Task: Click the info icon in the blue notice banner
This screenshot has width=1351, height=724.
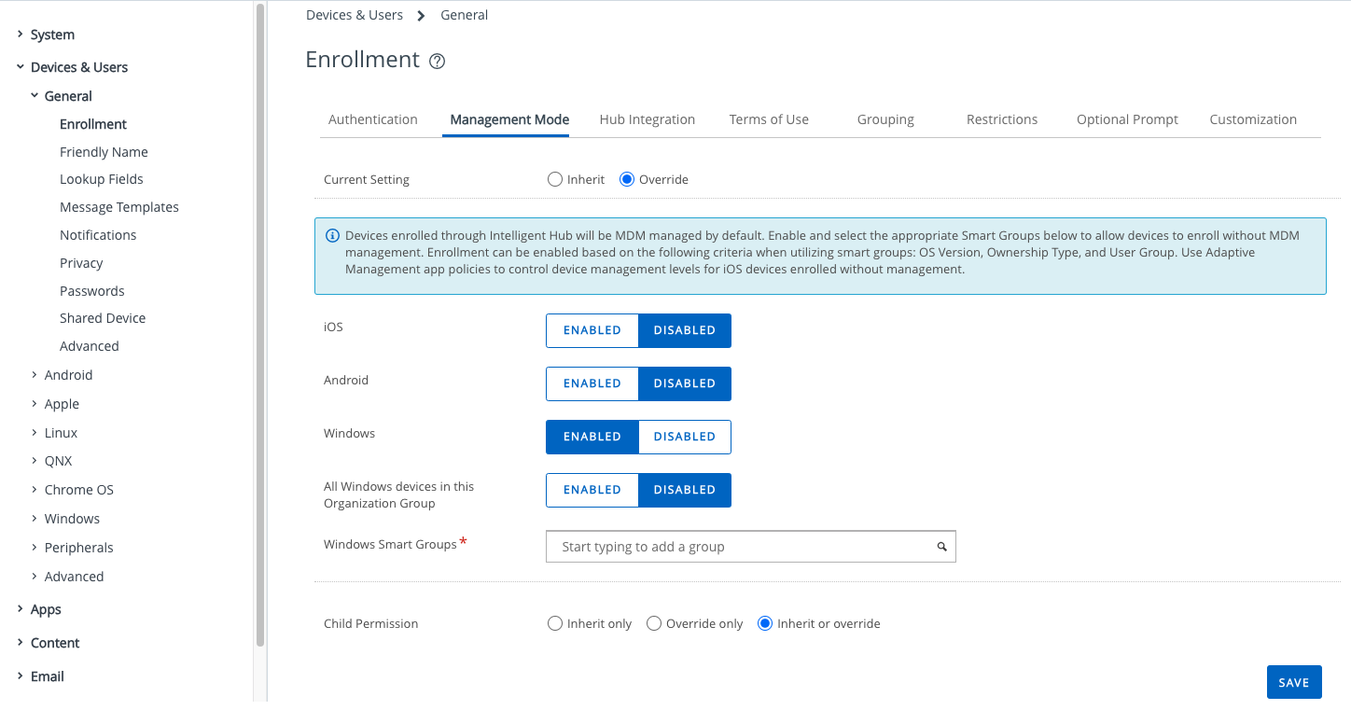Action: [x=332, y=236]
